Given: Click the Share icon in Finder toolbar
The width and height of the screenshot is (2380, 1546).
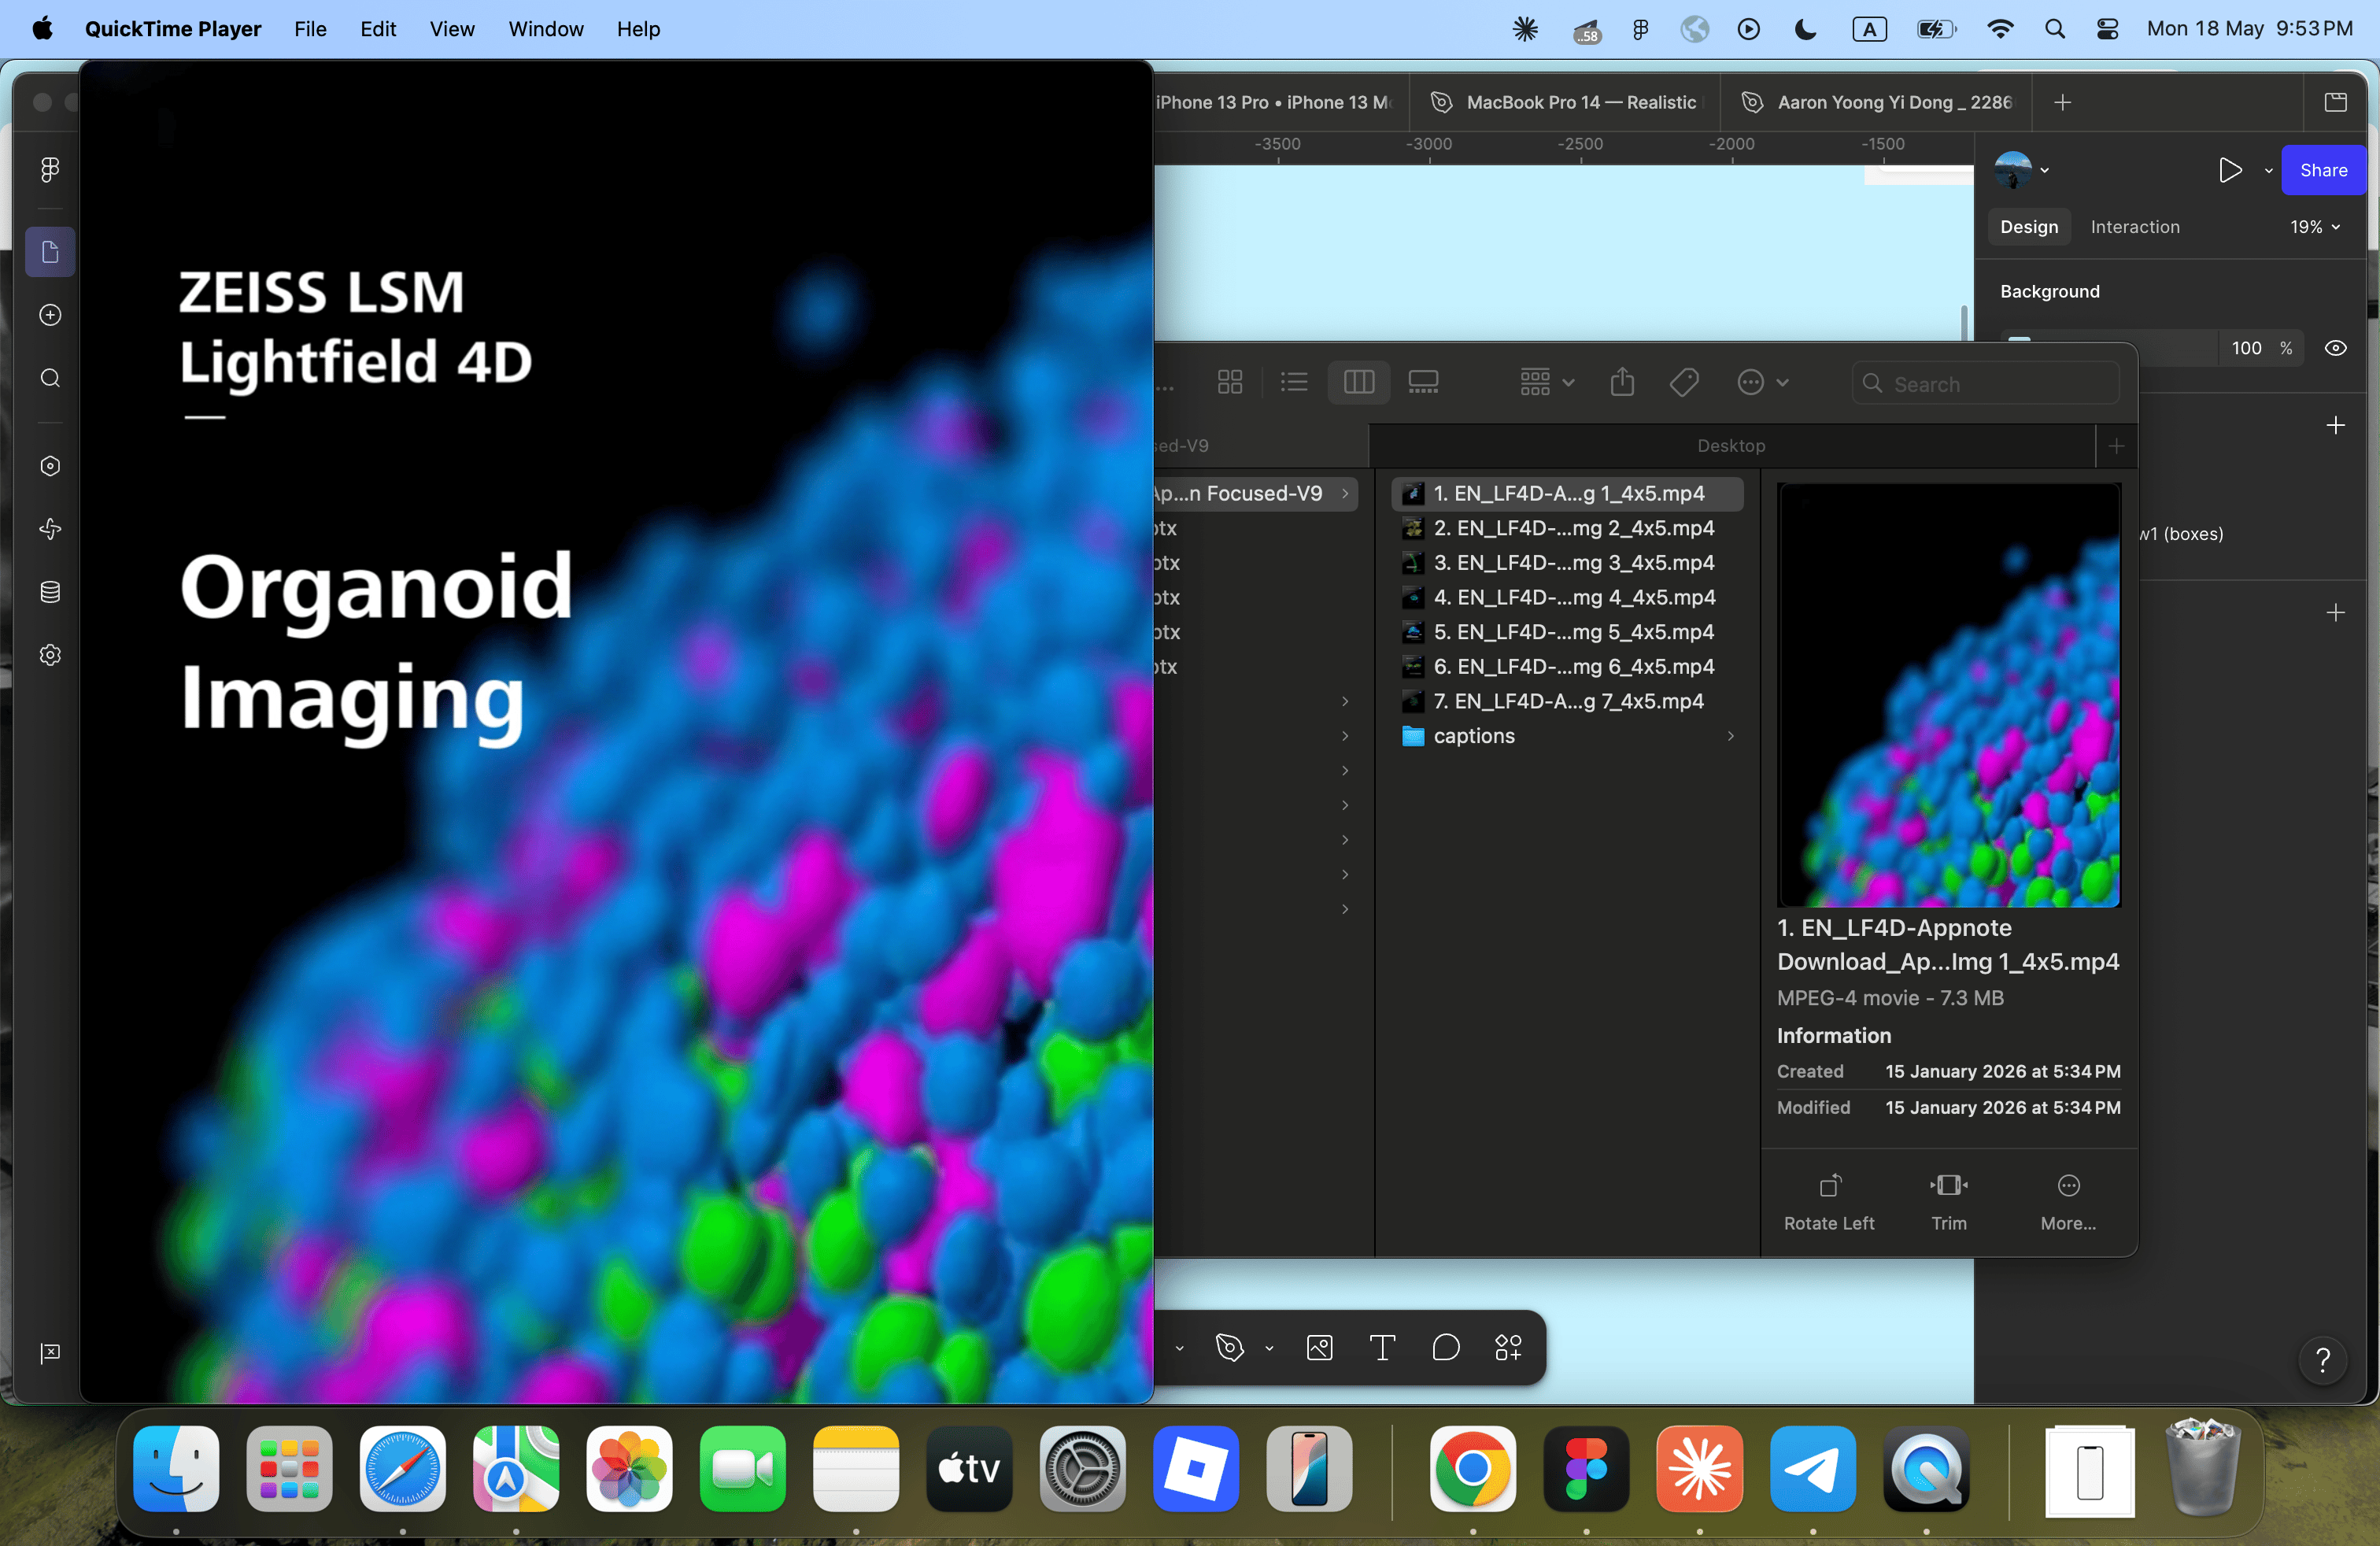Looking at the screenshot, I should point(1623,382).
